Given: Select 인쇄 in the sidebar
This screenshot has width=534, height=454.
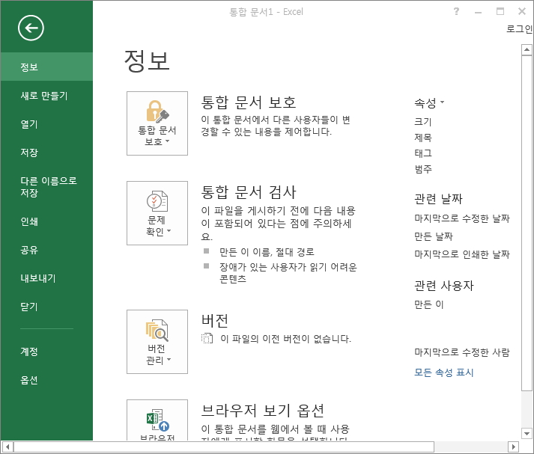Looking at the screenshot, I should (x=46, y=221).
